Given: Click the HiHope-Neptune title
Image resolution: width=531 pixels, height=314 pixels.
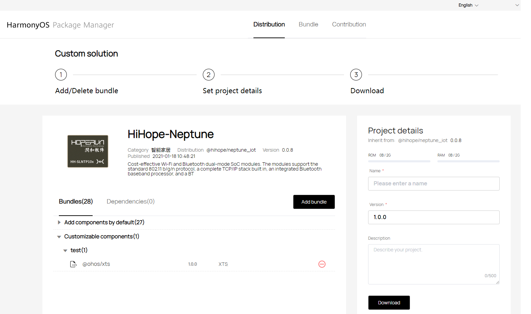Looking at the screenshot, I should pyautogui.click(x=170, y=134).
